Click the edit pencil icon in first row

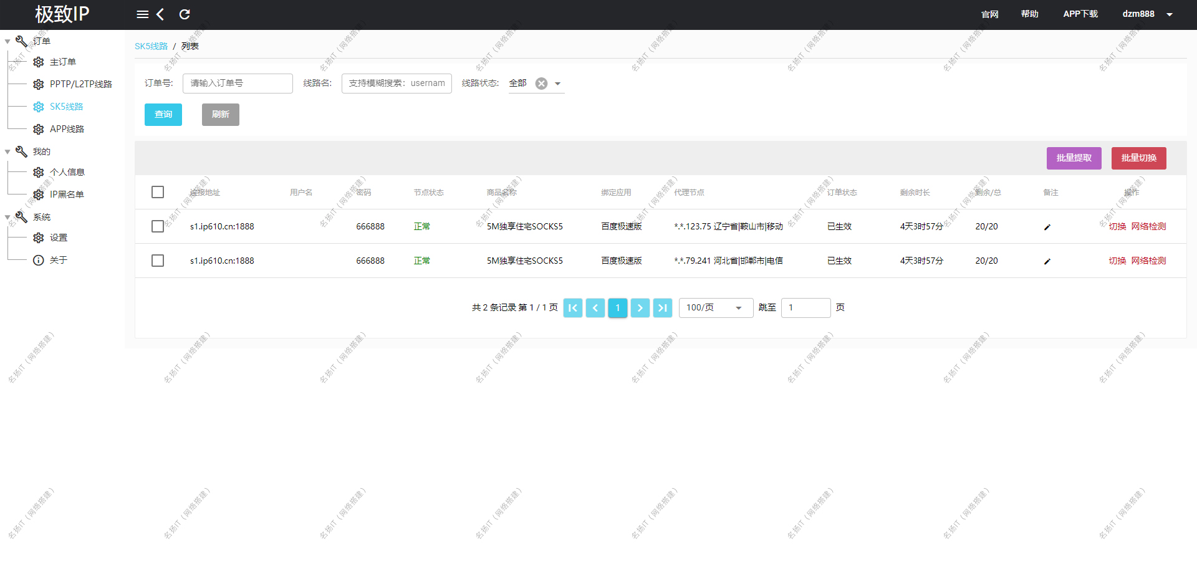pos(1047,227)
